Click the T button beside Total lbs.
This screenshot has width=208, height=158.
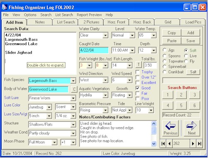(x=139, y=64)
